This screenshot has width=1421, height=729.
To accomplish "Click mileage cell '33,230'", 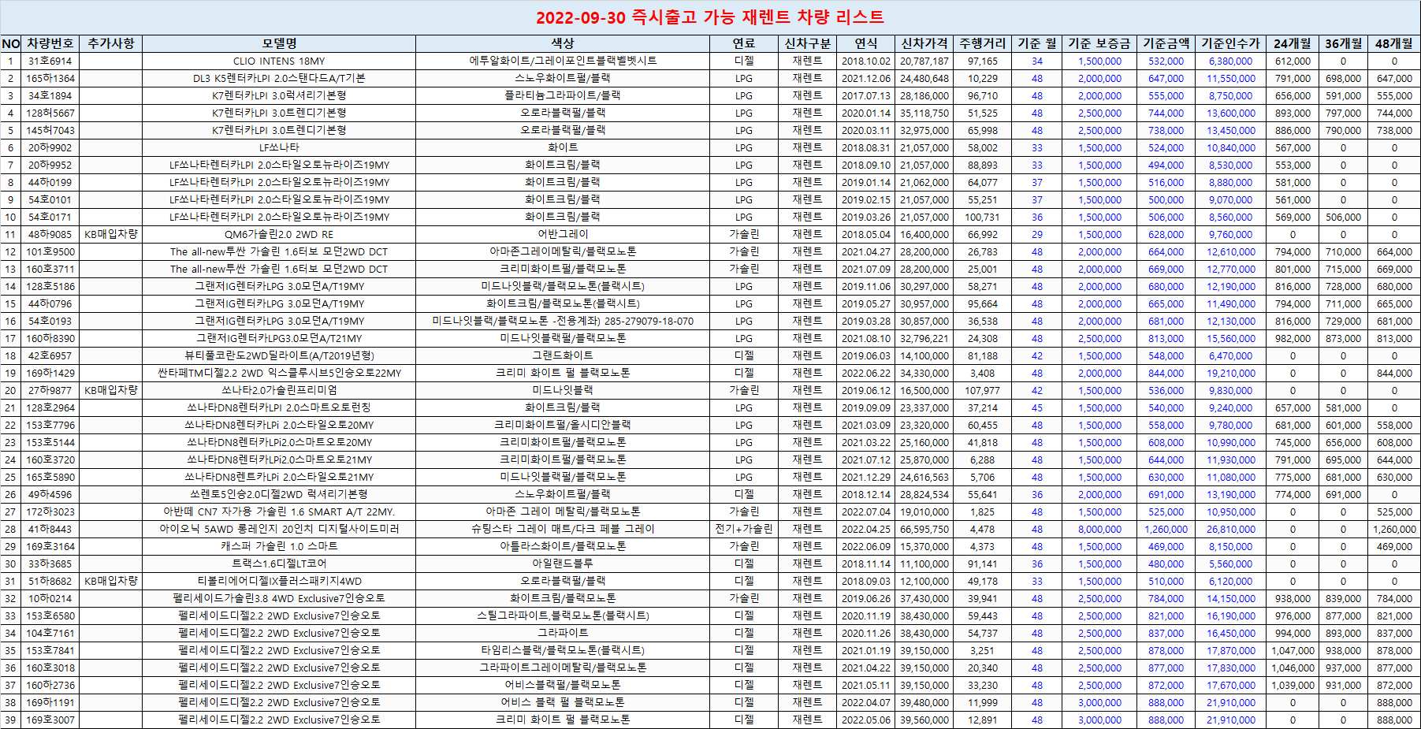I will 983,685.
